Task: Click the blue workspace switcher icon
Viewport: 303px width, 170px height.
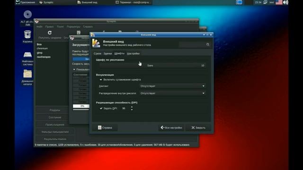Action: [239, 2]
